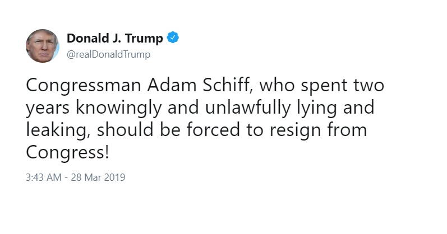447x234 pixels.
Task: Click the word spent on first line
Action: tap(324, 86)
